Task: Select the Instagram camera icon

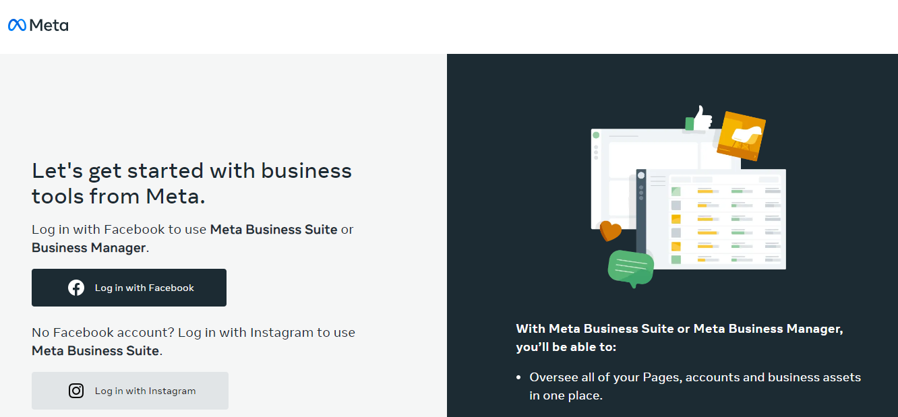Action: click(76, 390)
